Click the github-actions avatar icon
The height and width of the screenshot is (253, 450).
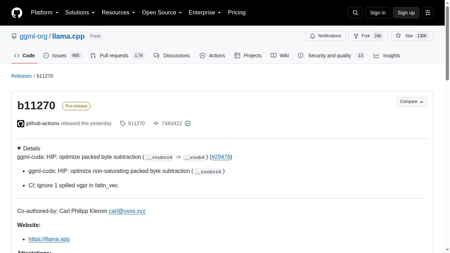[21, 124]
